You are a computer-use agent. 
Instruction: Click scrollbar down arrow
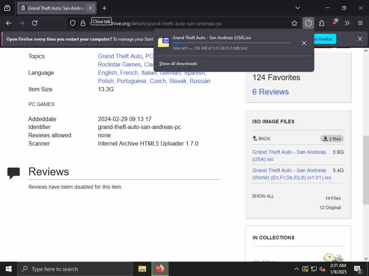click(366, 259)
